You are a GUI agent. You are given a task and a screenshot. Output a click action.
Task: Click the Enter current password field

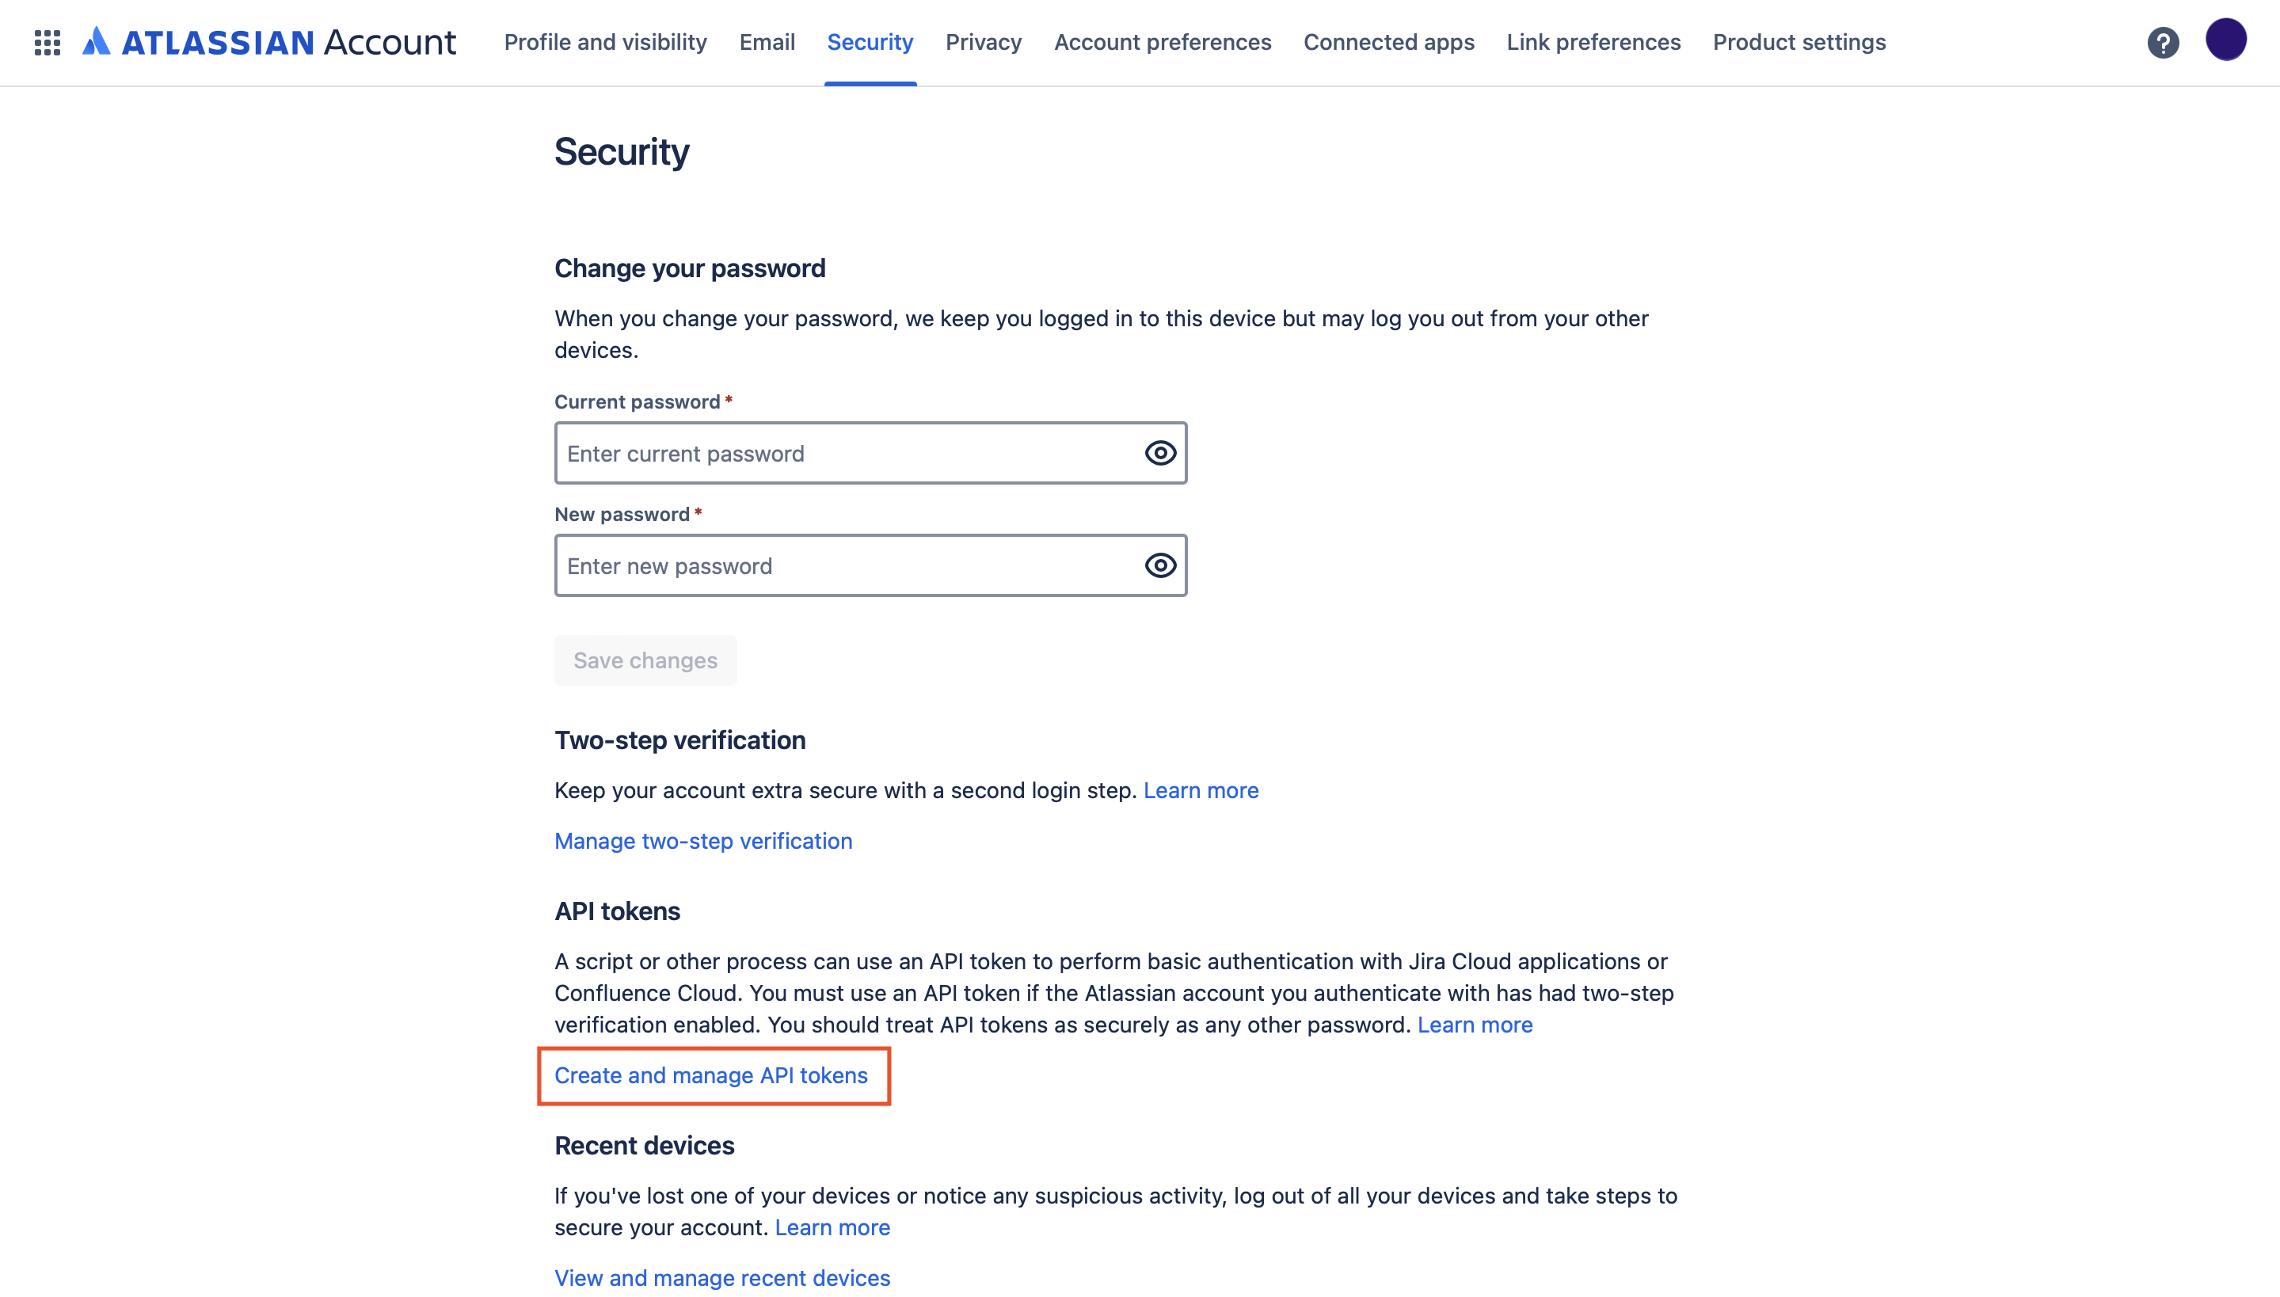847,453
